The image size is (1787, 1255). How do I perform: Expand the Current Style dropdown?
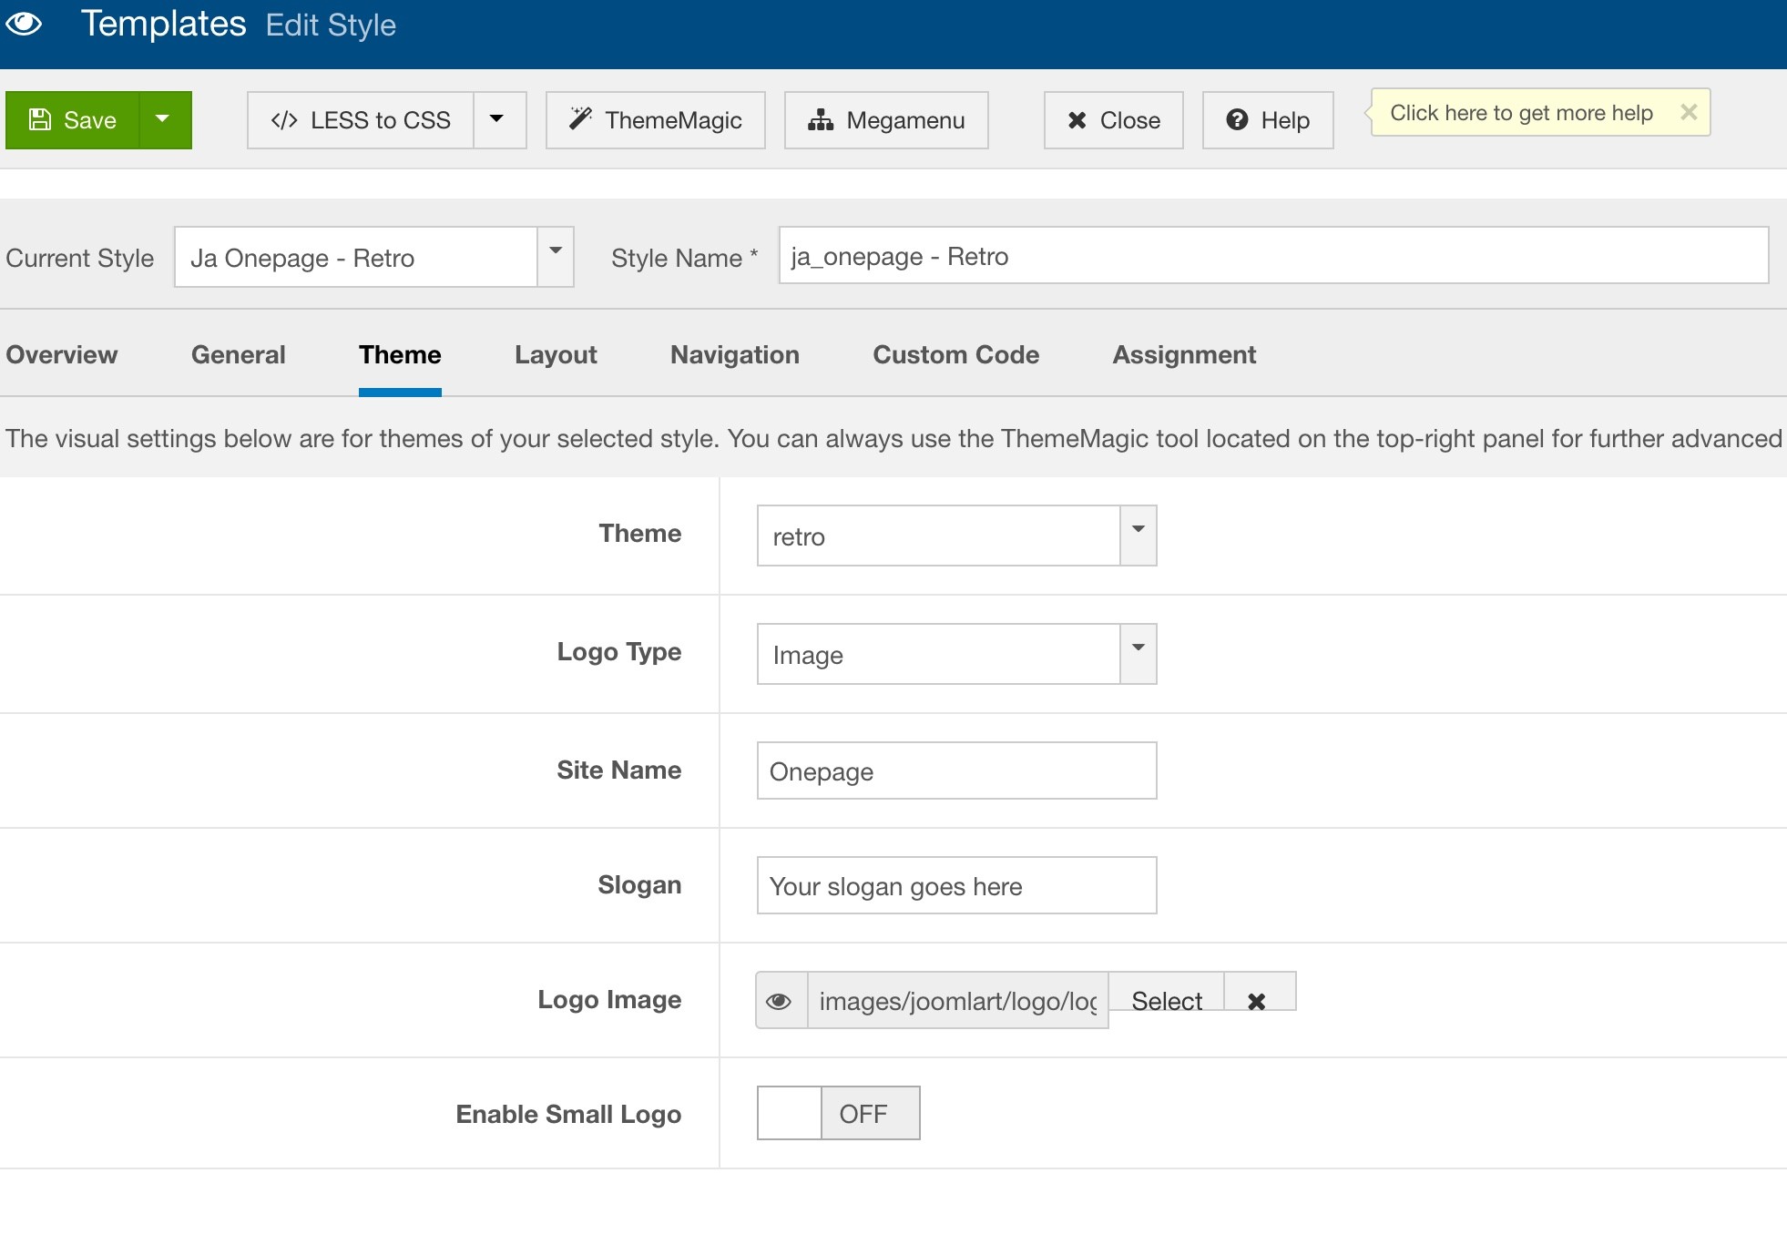555,257
